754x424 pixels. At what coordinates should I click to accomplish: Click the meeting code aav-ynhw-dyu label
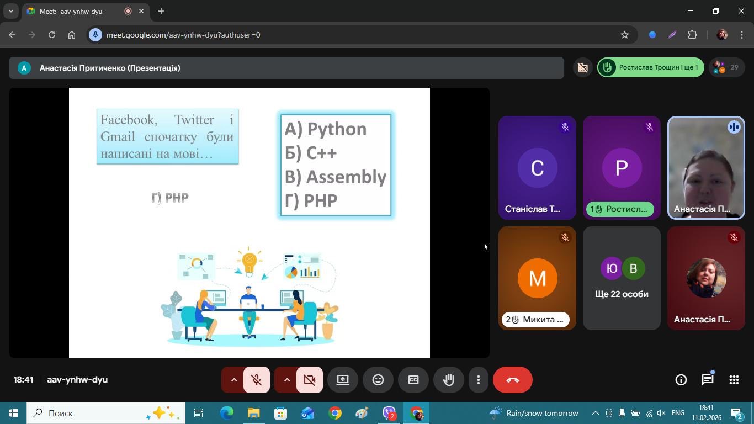(x=77, y=380)
